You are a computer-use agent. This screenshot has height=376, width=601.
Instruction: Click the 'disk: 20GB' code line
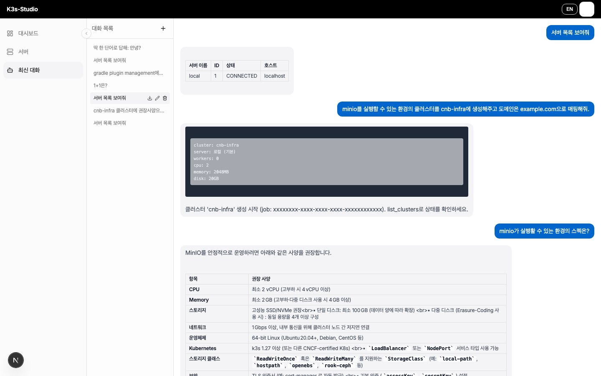[x=206, y=178]
